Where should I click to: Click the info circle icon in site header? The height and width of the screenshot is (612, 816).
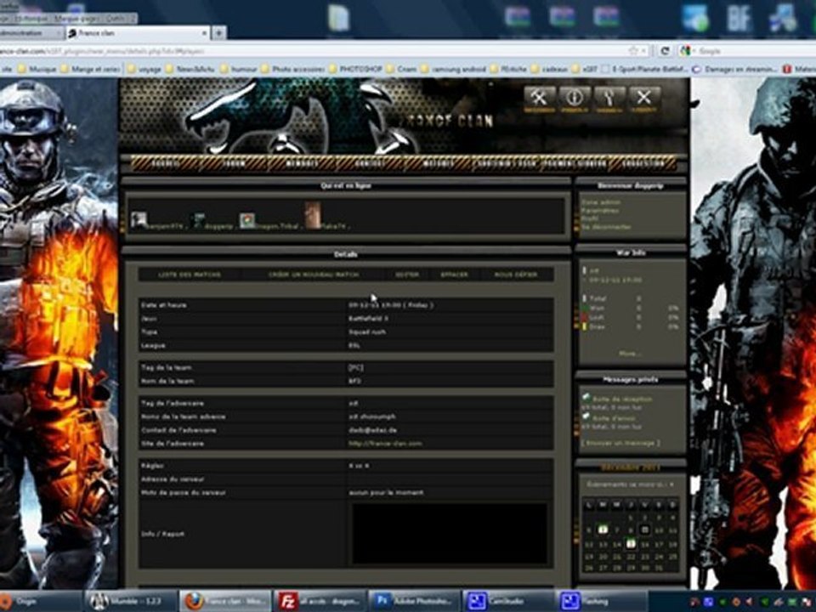pos(575,98)
